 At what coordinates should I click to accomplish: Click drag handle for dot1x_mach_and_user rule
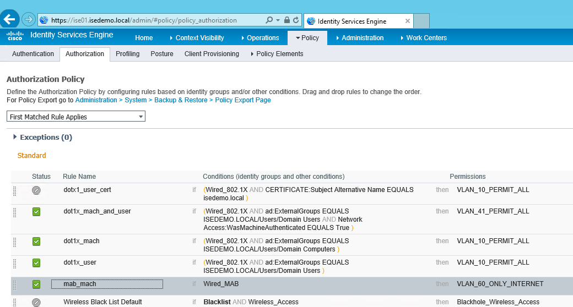point(15,212)
